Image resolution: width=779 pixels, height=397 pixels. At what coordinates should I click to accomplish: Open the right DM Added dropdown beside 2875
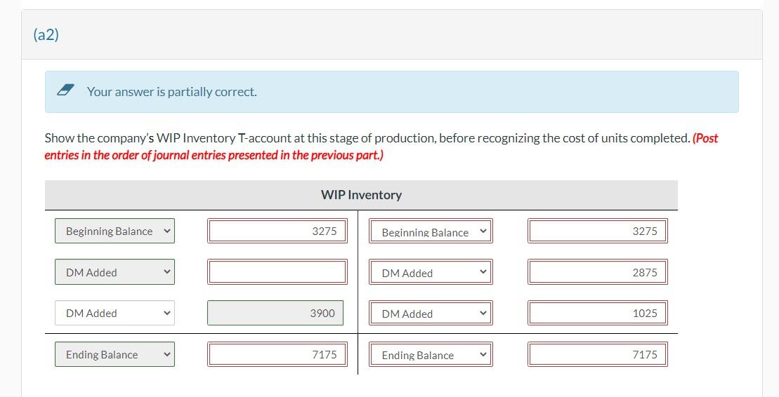click(431, 272)
